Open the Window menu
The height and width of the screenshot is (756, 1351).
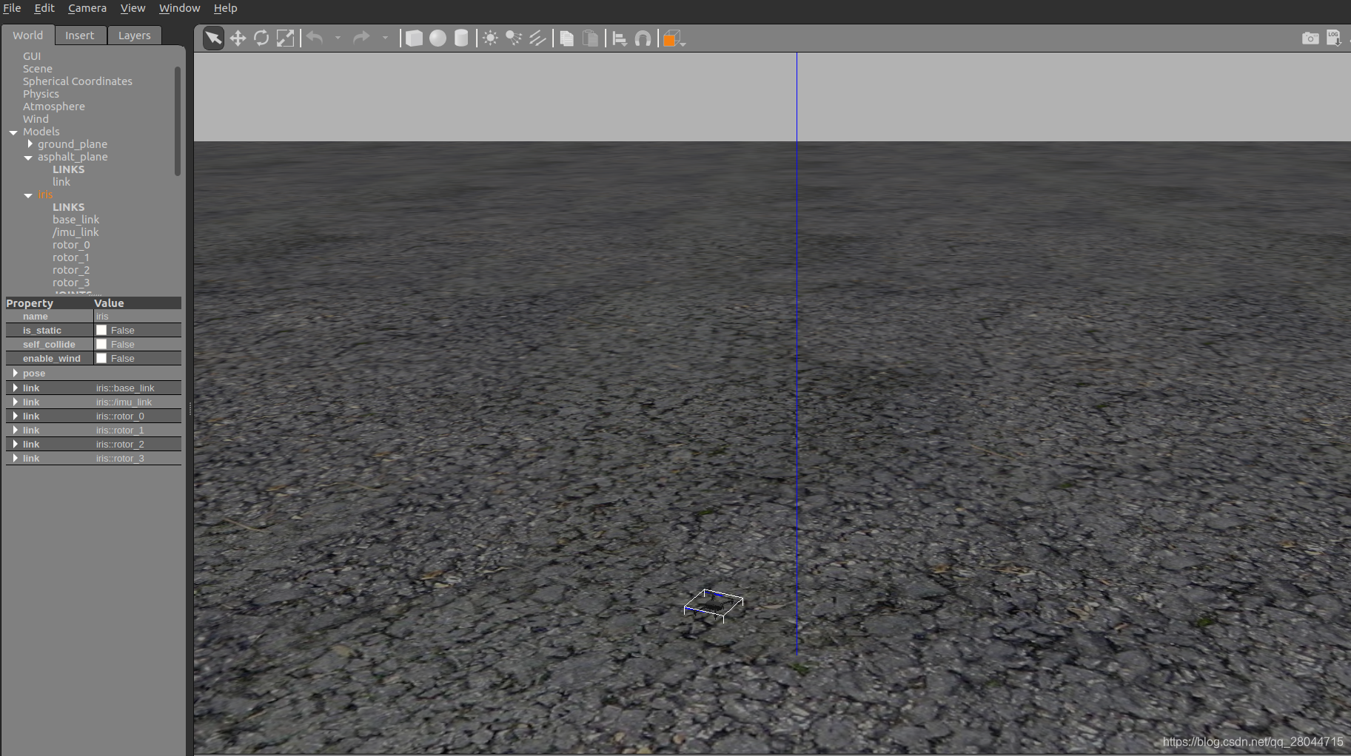(x=180, y=8)
